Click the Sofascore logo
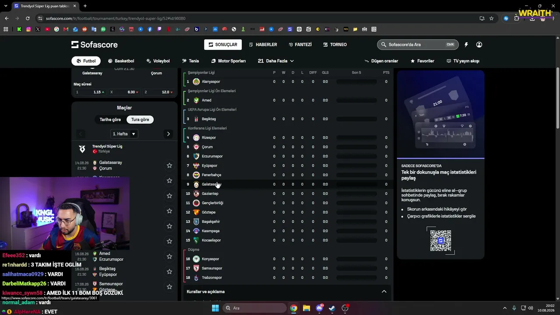 tap(94, 45)
